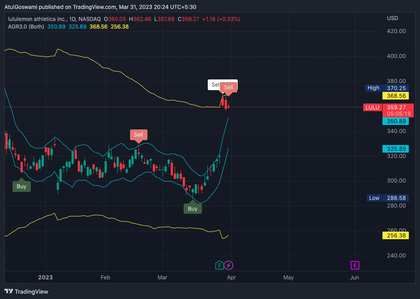Select the Sell signal label in February

click(x=139, y=136)
